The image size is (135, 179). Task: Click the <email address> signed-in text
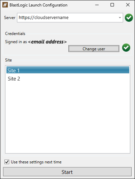tap(47, 42)
